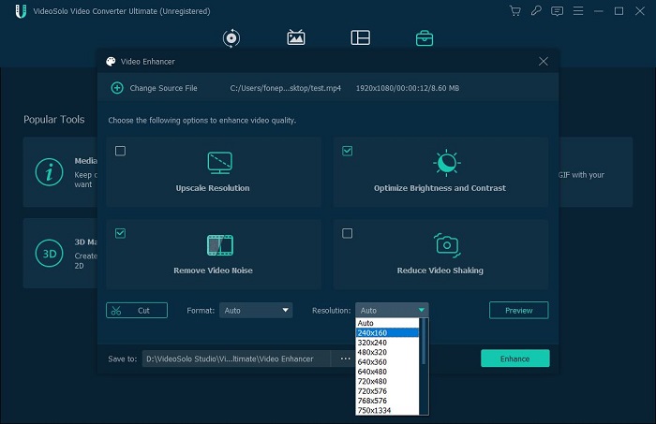This screenshot has height=424, width=656.
Task: Click the Change Source File label
Action: coord(163,88)
